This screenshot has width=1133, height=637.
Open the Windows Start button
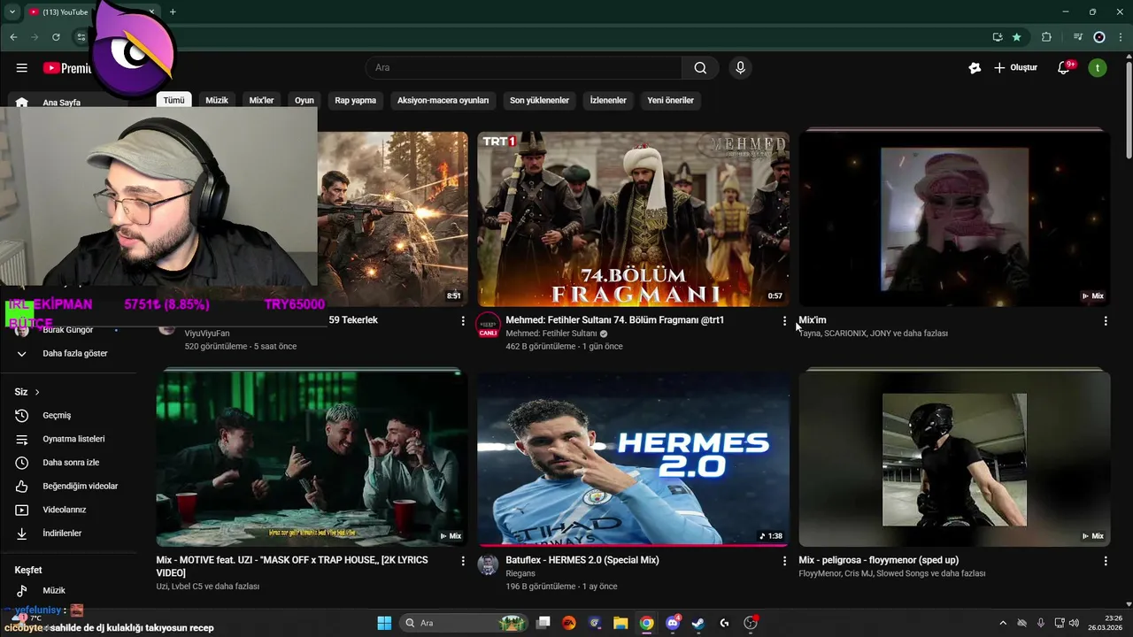[x=384, y=623]
